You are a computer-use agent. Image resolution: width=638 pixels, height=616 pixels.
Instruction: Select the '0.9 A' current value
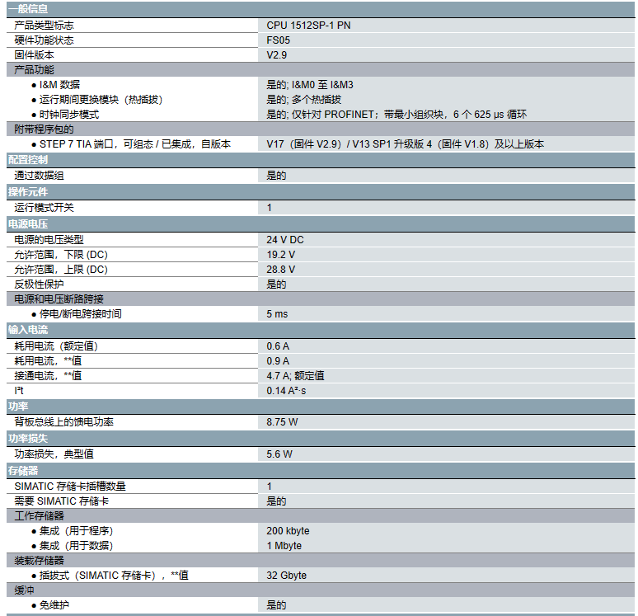(278, 360)
